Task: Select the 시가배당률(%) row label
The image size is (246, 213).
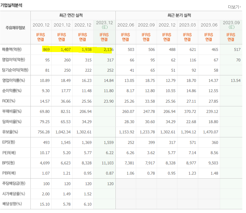Action: tap(14, 194)
